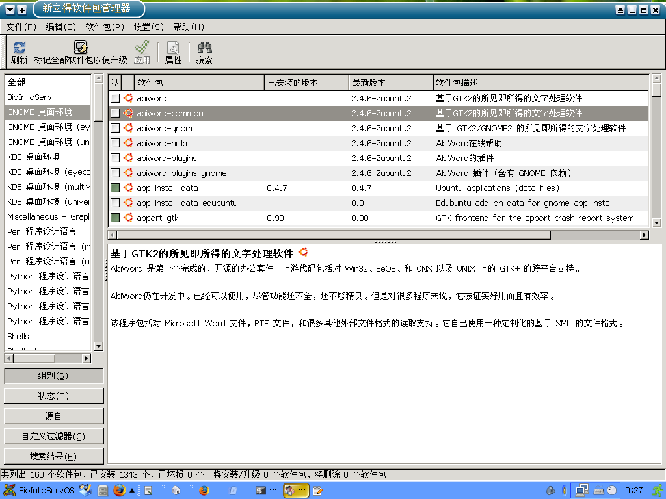Viewport: 666px width, 499px height.
Task: Open the 软件包(P) menu
Action: 105,27
